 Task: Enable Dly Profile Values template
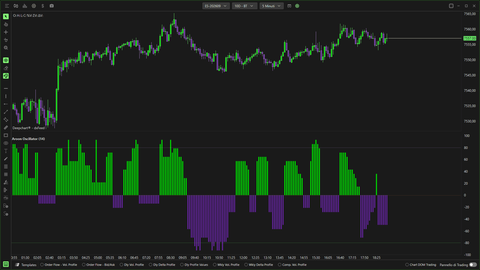pyautogui.click(x=194, y=265)
